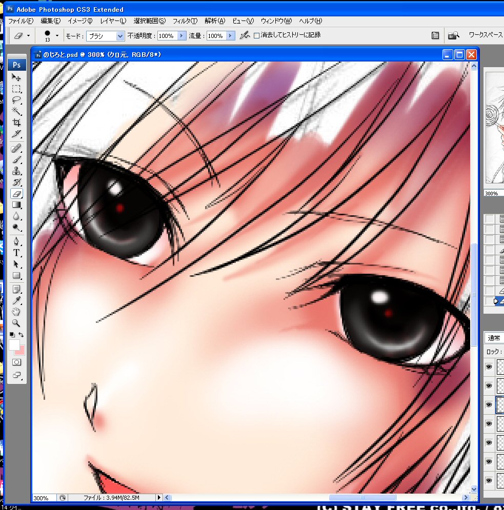
Task: Select the Blur tool
Action: pos(16,216)
